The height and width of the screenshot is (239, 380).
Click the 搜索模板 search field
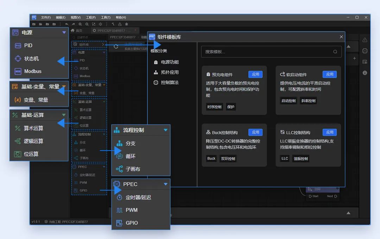click(x=271, y=52)
